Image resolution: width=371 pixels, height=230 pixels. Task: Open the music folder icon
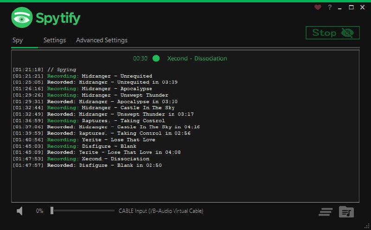346,212
